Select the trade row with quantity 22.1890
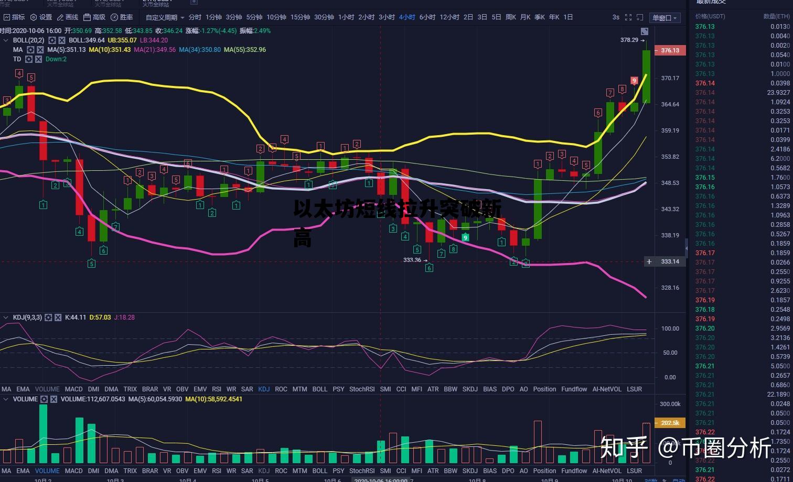The image size is (793, 482). 743,395
